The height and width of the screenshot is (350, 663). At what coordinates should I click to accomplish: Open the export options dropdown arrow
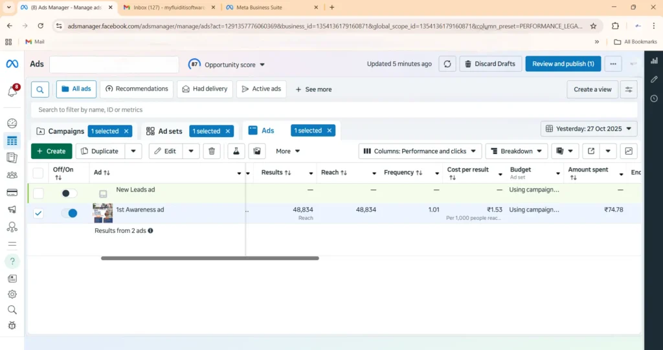[x=608, y=151]
